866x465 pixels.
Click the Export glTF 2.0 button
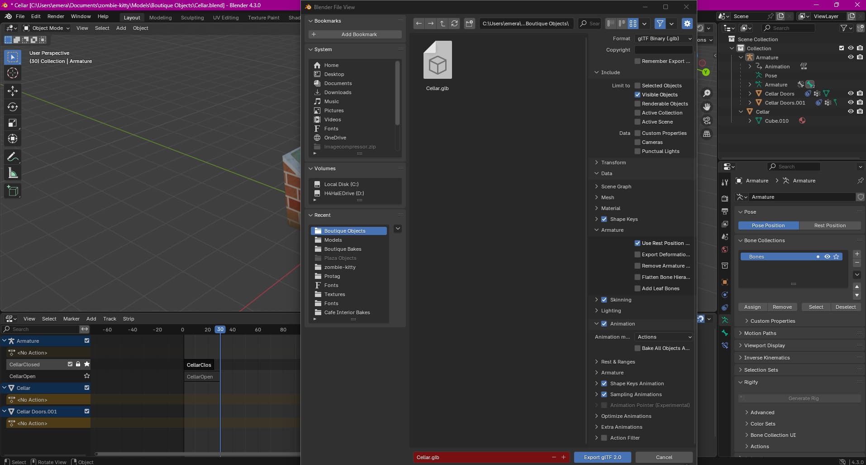(602, 457)
